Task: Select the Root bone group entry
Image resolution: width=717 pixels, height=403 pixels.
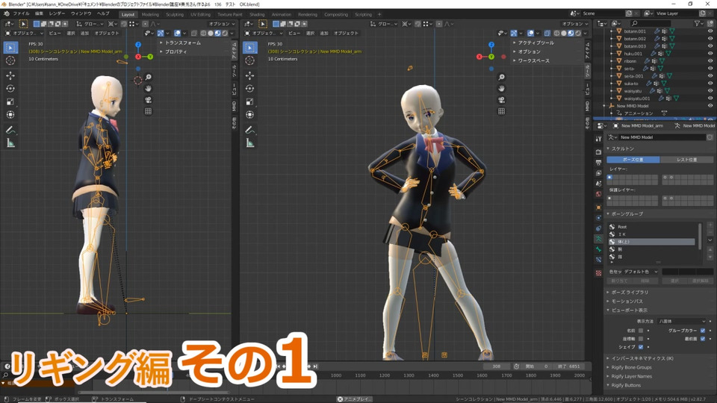Action: pyautogui.click(x=622, y=226)
